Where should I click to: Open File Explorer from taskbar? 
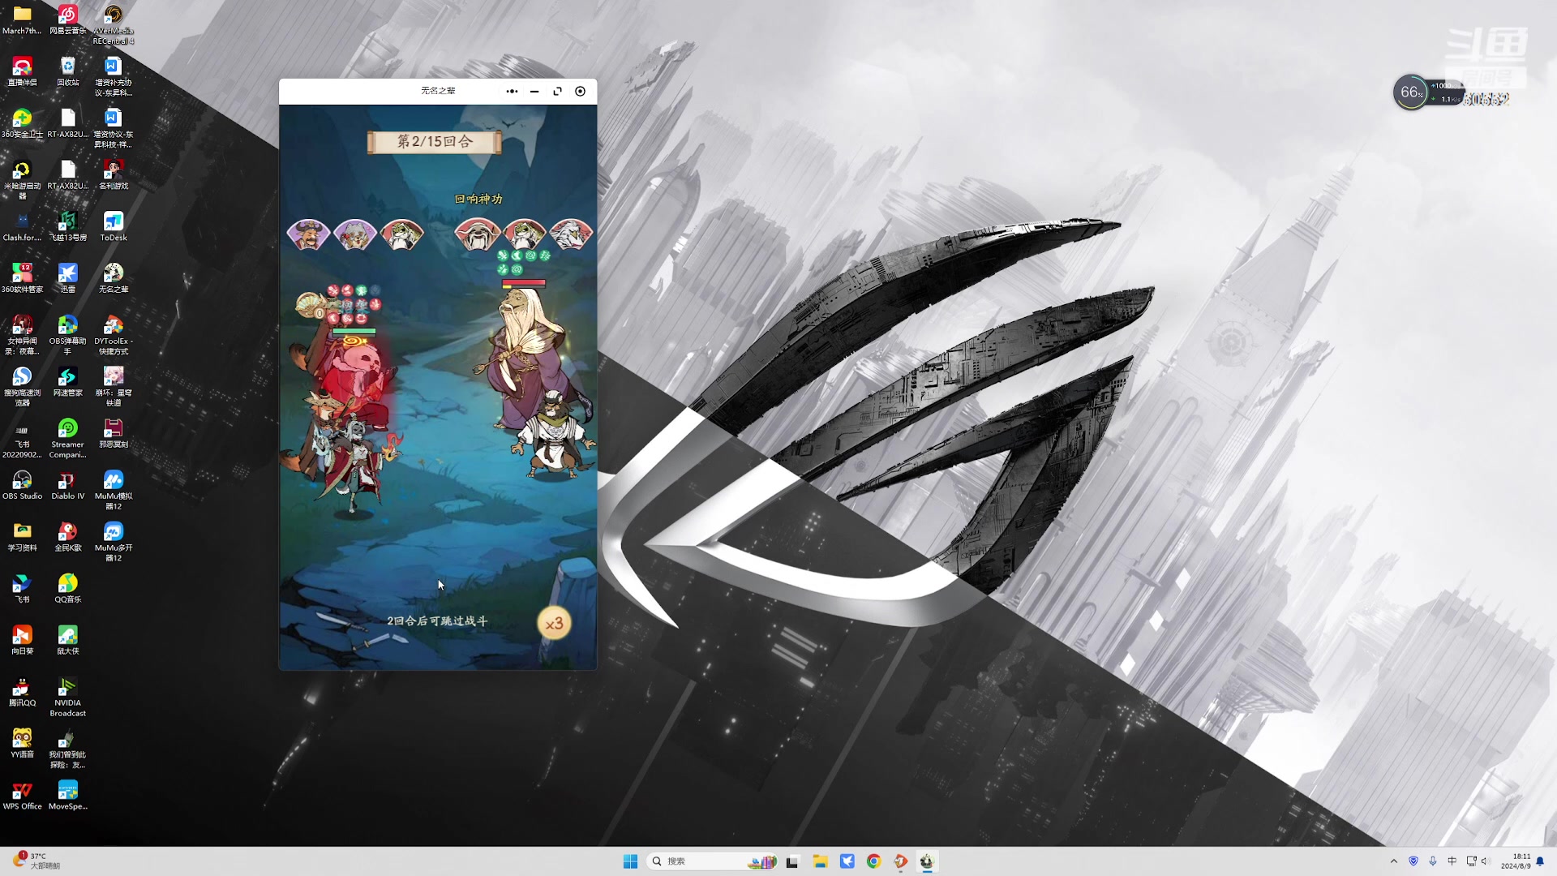pos(820,861)
